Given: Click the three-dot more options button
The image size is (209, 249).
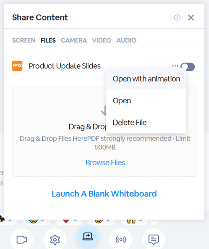Looking at the screenshot, I should [x=175, y=66].
